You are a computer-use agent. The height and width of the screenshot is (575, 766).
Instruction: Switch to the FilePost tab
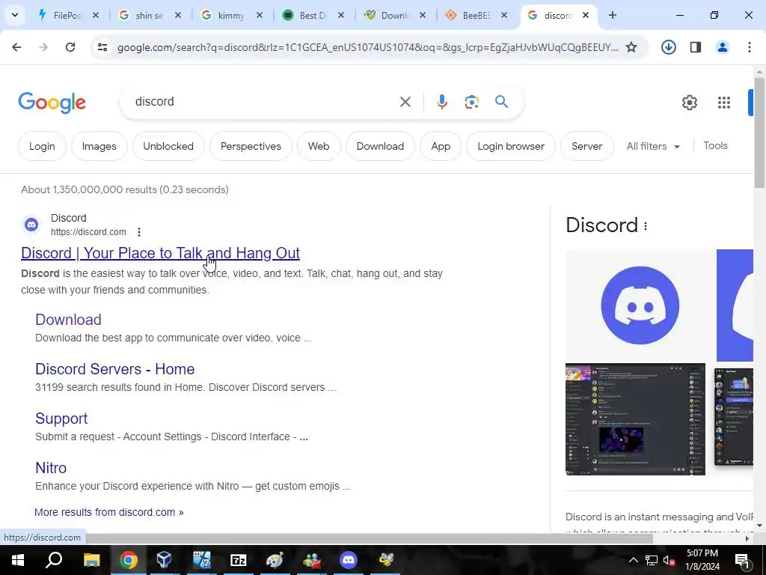tap(69, 15)
